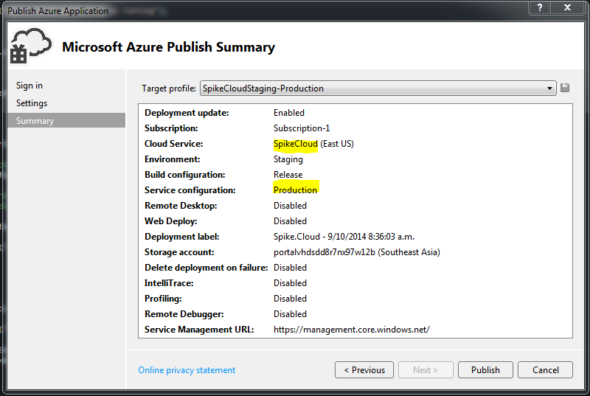This screenshot has height=396, width=590.
Task: Open the Online privacy statement link
Action: (187, 370)
